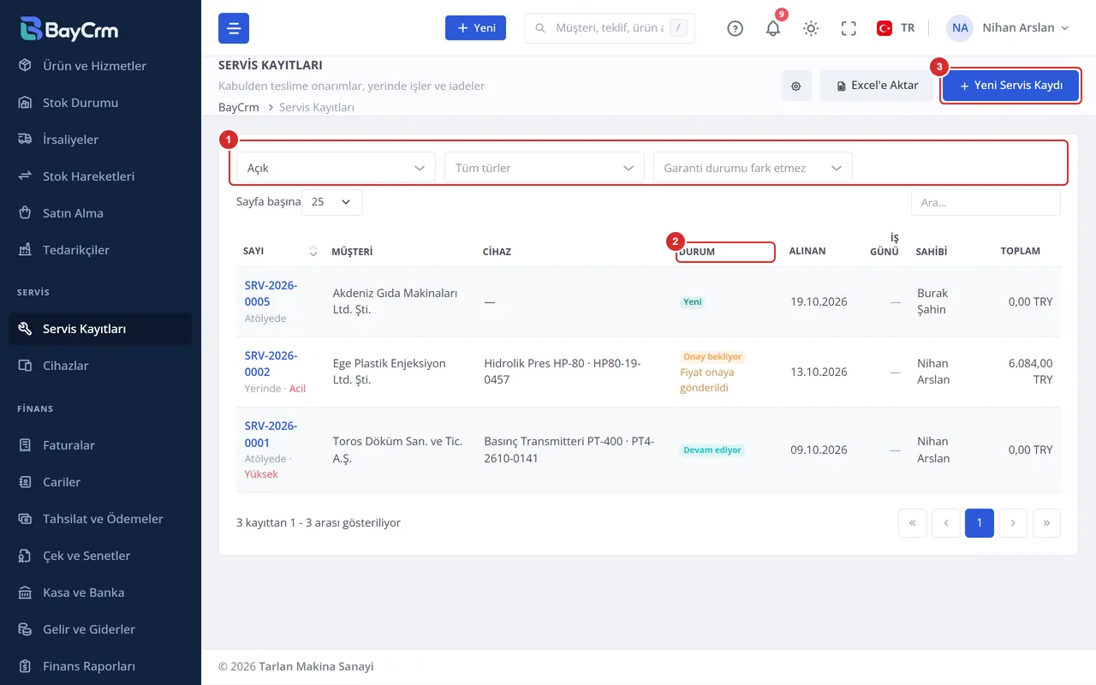Click the BayCrm breadcrumb link
This screenshot has width=1096, height=685.
239,108
